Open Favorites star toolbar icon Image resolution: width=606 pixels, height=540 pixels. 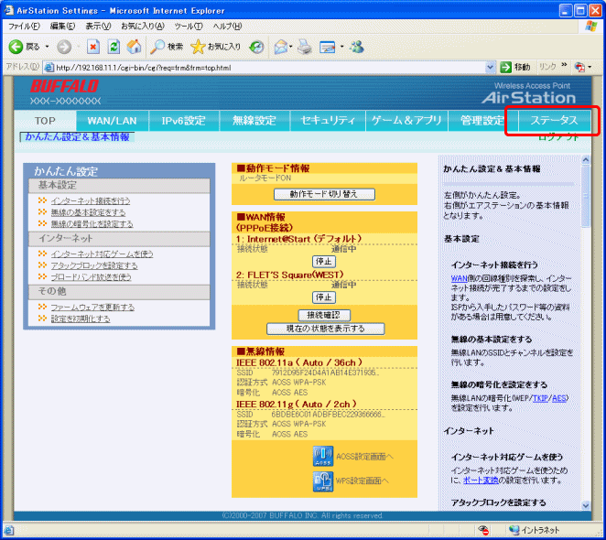(x=198, y=47)
